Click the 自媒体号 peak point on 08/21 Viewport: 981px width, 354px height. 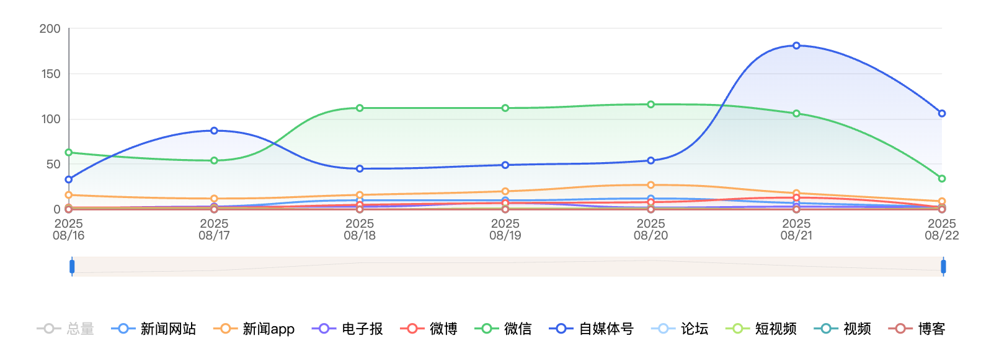(796, 46)
